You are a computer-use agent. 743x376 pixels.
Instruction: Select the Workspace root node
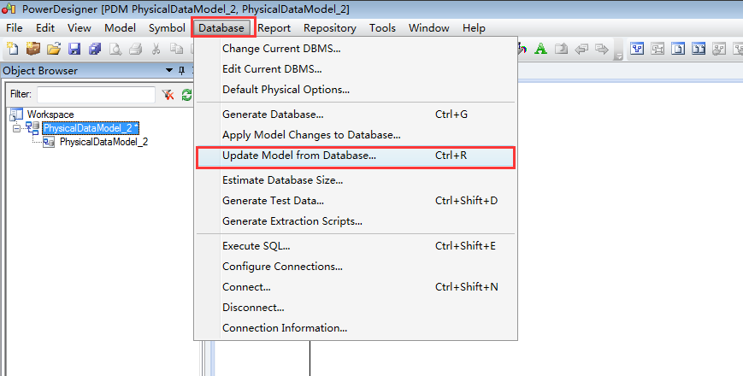tap(50, 115)
